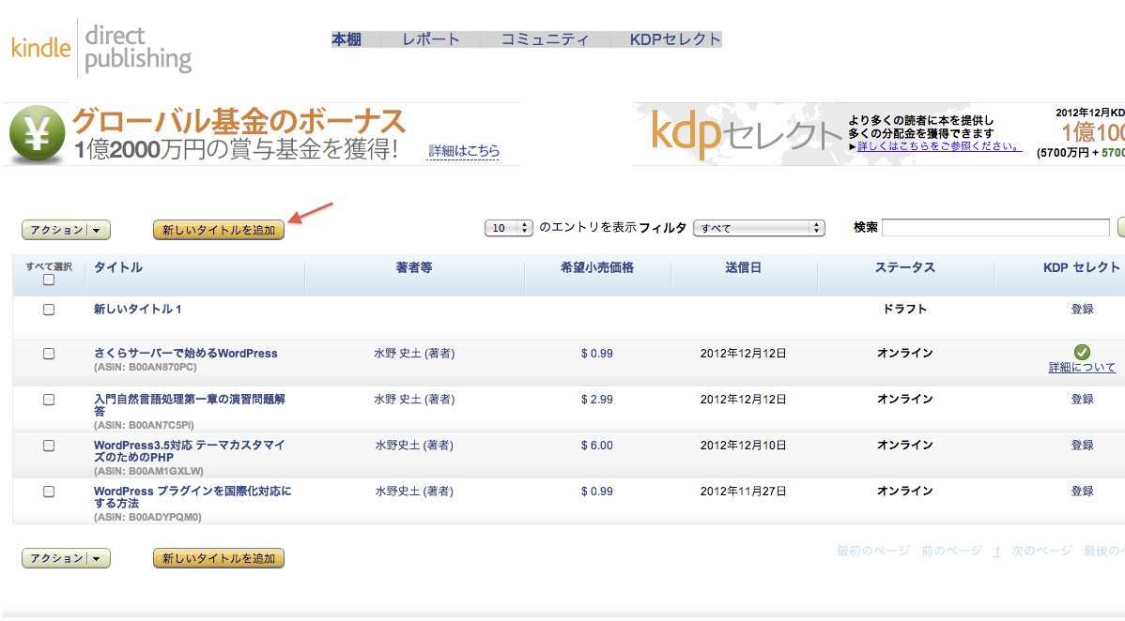Open the title さくらサーバーで始めるWordPress
Screen dimensions: 1125x621
(x=185, y=354)
